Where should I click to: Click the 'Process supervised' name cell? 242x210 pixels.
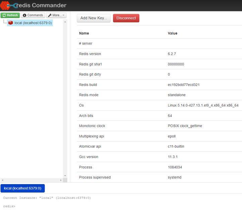tap(95, 177)
